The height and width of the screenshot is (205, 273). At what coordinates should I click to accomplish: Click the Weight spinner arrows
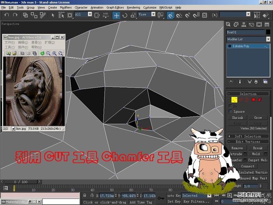point(261,186)
